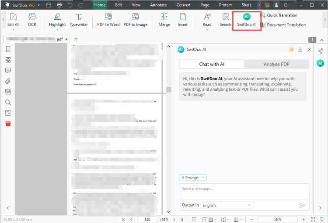This screenshot has width=328, height=223.
Task: Expand the Read dropdown arrow
Action: click(207, 30)
